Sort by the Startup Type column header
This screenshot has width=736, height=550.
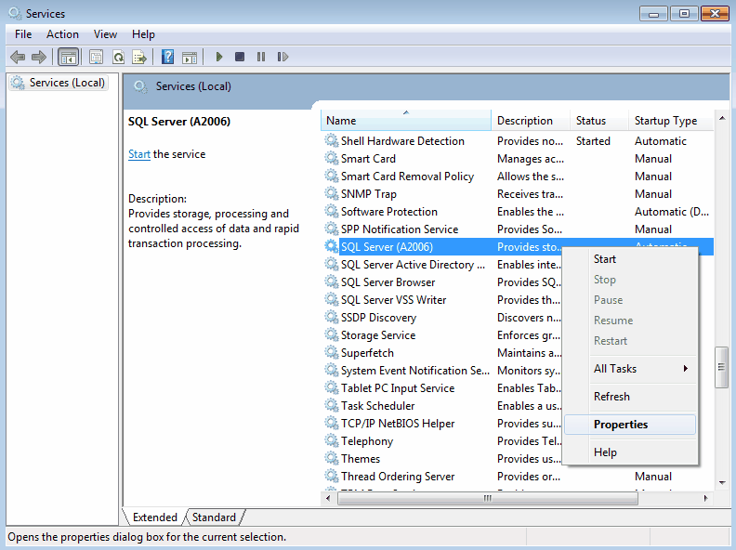coord(670,121)
